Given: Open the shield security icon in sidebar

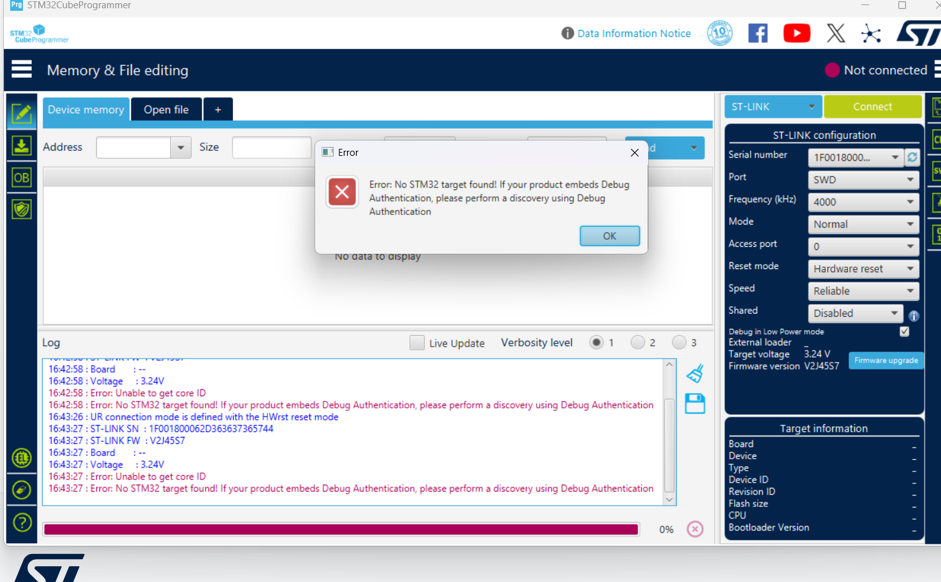Looking at the screenshot, I should (22, 209).
